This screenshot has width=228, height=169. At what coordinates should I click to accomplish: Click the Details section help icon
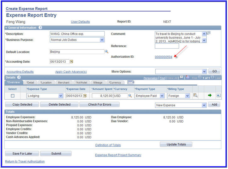[x=19, y=77]
